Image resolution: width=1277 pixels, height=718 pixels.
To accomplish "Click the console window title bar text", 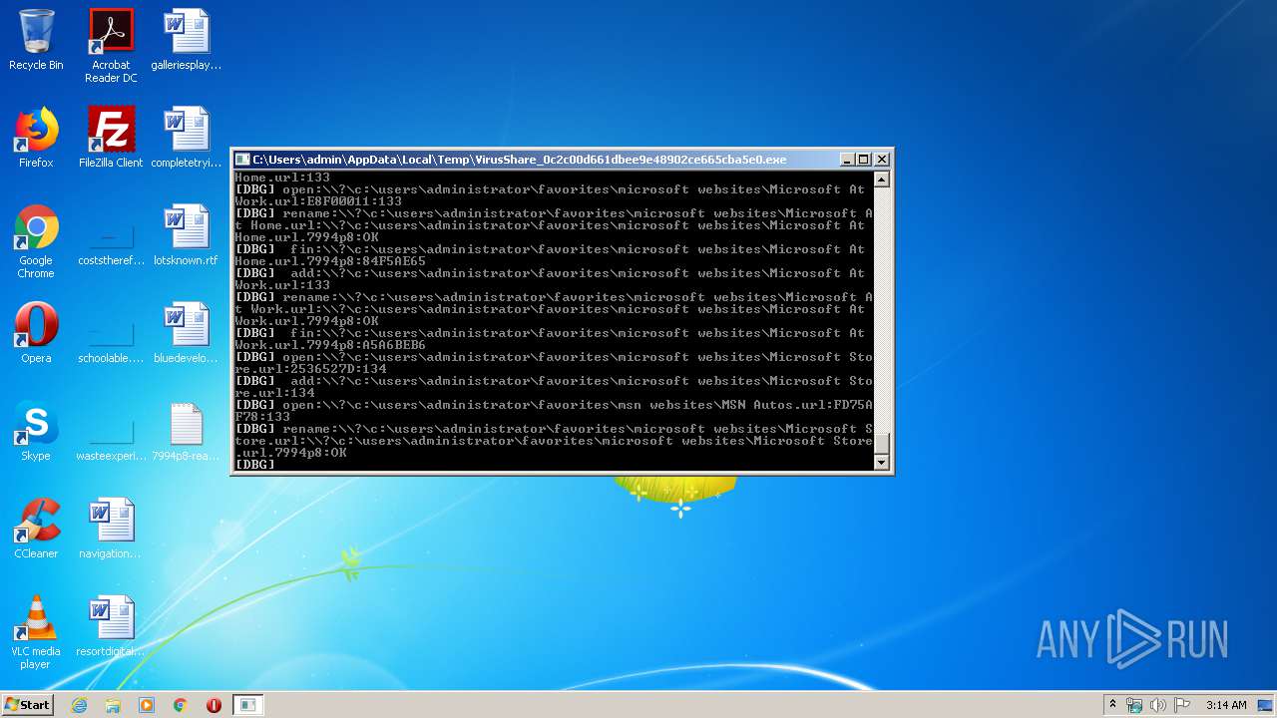I will point(519,160).
